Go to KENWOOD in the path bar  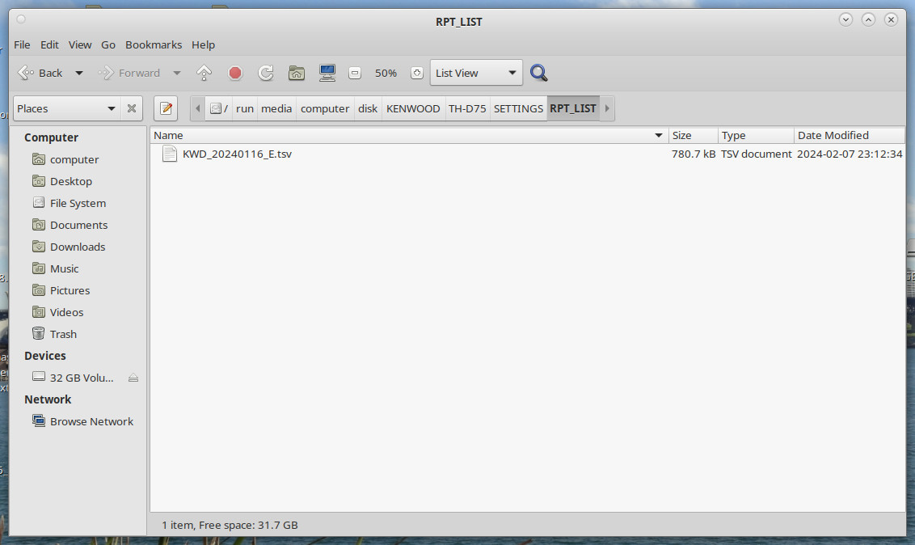tap(413, 108)
